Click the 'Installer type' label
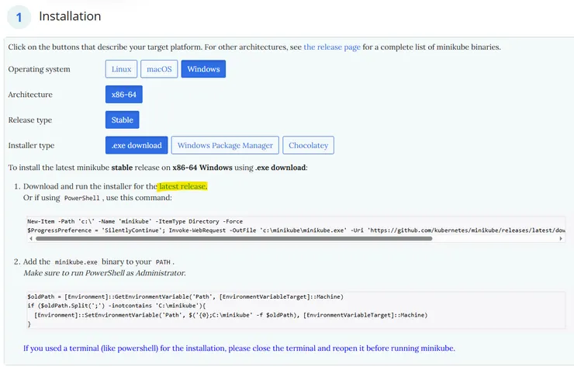This screenshot has width=574, height=367. click(x=31, y=145)
